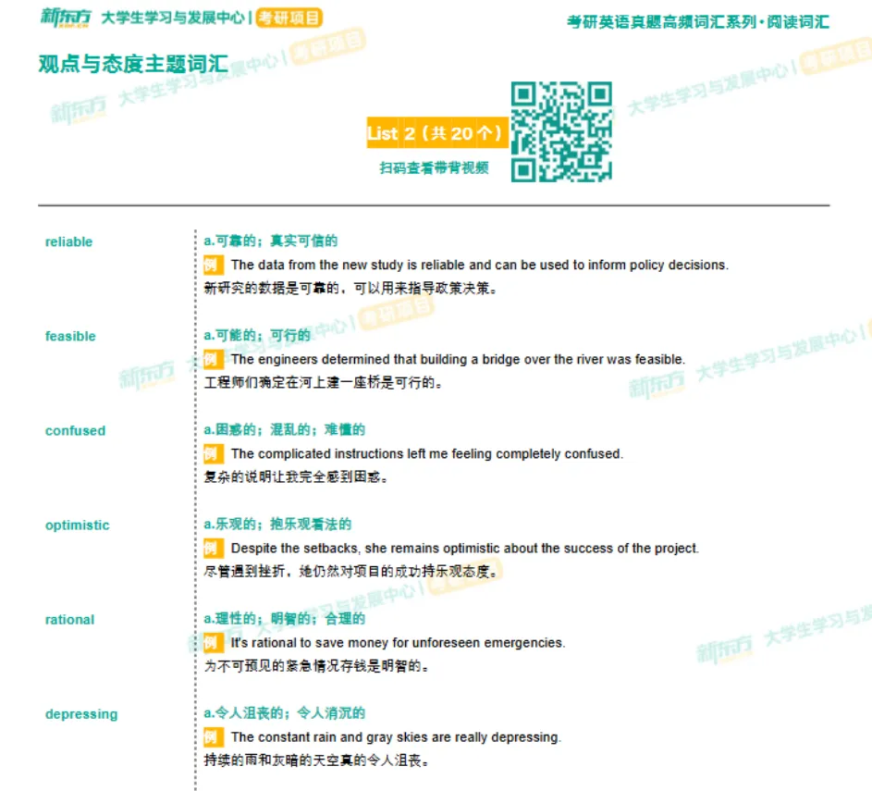The width and height of the screenshot is (872, 791).
Task: Click the translation 新研究的数据是可靠的
Action: pyautogui.click(x=350, y=288)
